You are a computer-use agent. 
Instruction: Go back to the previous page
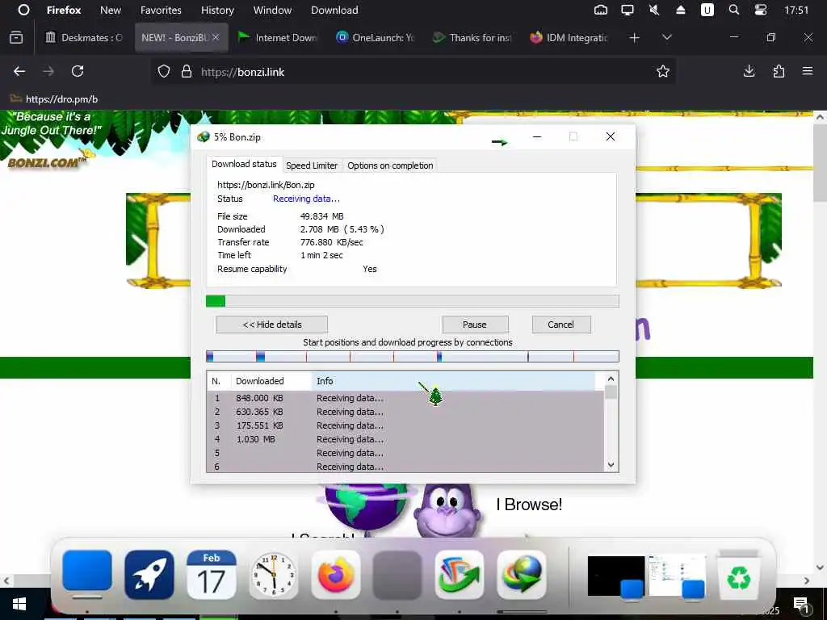click(19, 71)
